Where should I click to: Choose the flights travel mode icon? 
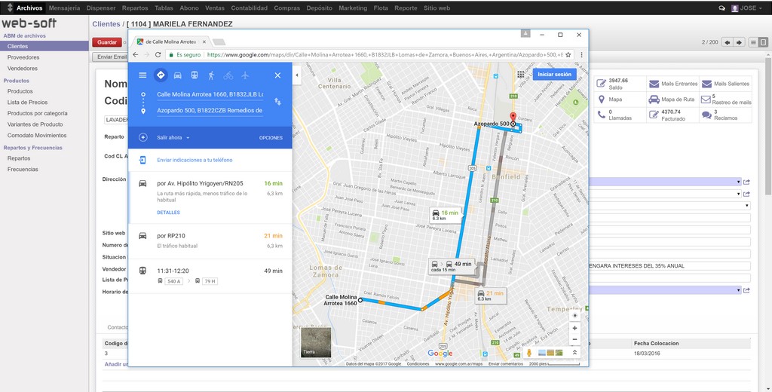tap(245, 75)
